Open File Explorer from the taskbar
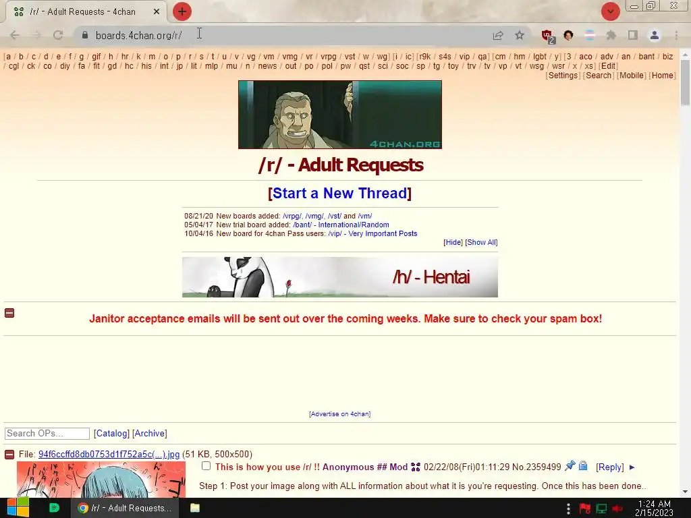The height and width of the screenshot is (518, 691). [195, 508]
